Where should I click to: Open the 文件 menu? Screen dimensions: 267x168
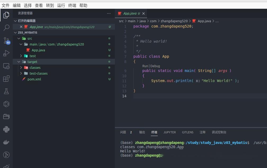click(x=6, y=6)
